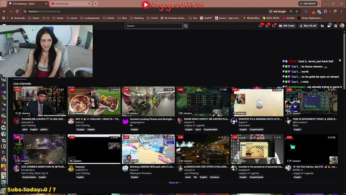Open a new browser tab
Screen dimensions: 346x195
tap(95, 4)
